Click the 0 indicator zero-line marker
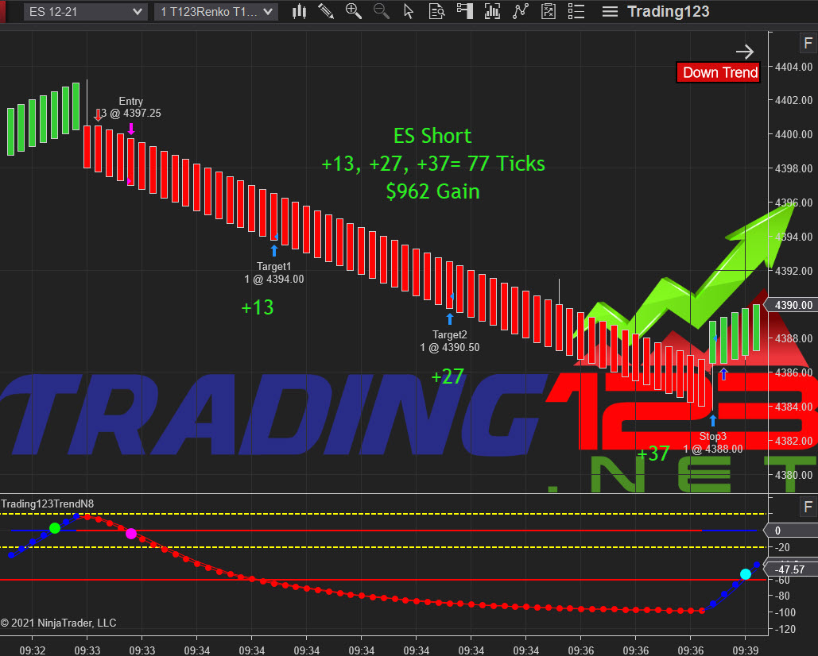Viewport: 818px width, 656px height. click(x=791, y=531)
